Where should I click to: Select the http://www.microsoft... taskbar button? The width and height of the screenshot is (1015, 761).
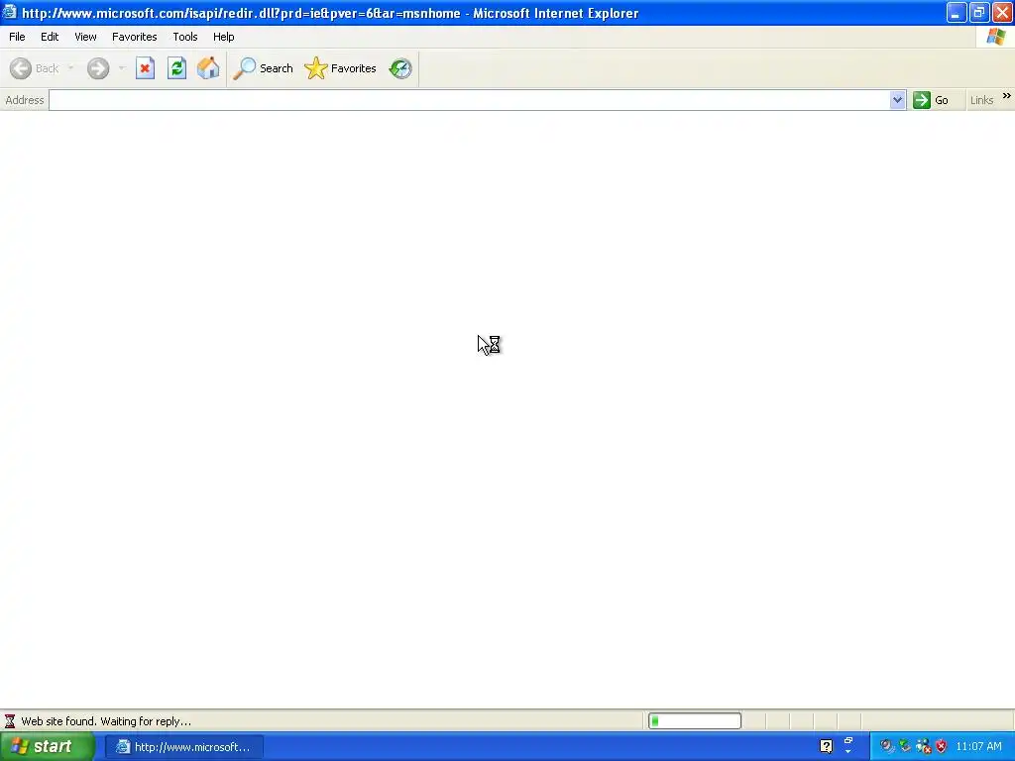tap(183, 747)
